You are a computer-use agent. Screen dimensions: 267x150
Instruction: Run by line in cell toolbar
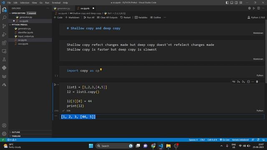234,82
